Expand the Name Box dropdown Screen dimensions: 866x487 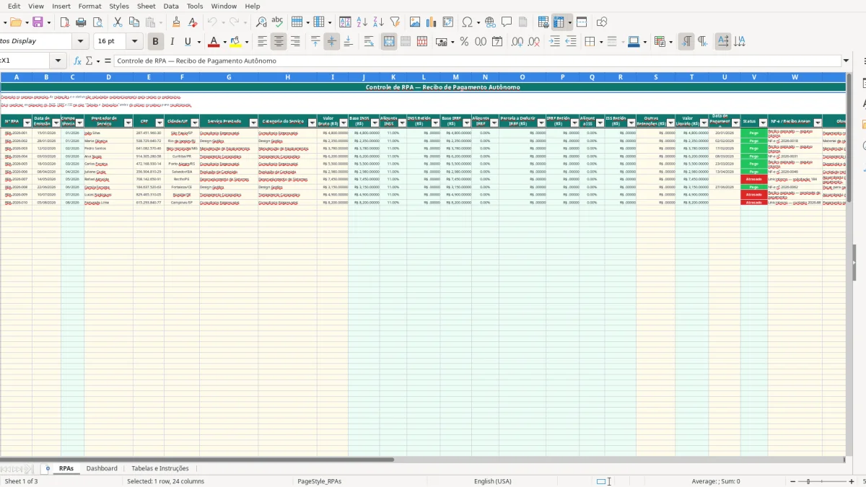[58, 61]
